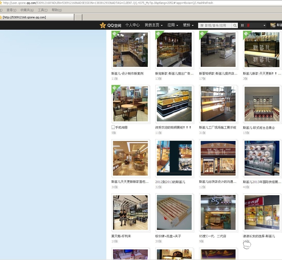The height and width of the screenshot is (260, 282).
Task: Open the 工具(T) menu
Action: point(43,10)
